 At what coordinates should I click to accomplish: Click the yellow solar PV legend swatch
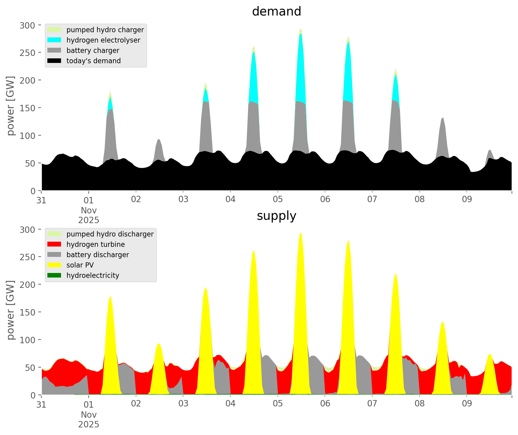click(x=54, y=265)
